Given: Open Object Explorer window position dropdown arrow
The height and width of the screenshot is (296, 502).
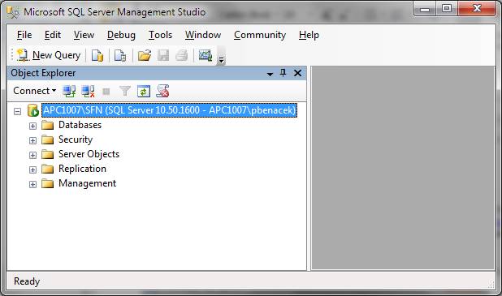Looking at the screenshot, I should coord(270,74).
